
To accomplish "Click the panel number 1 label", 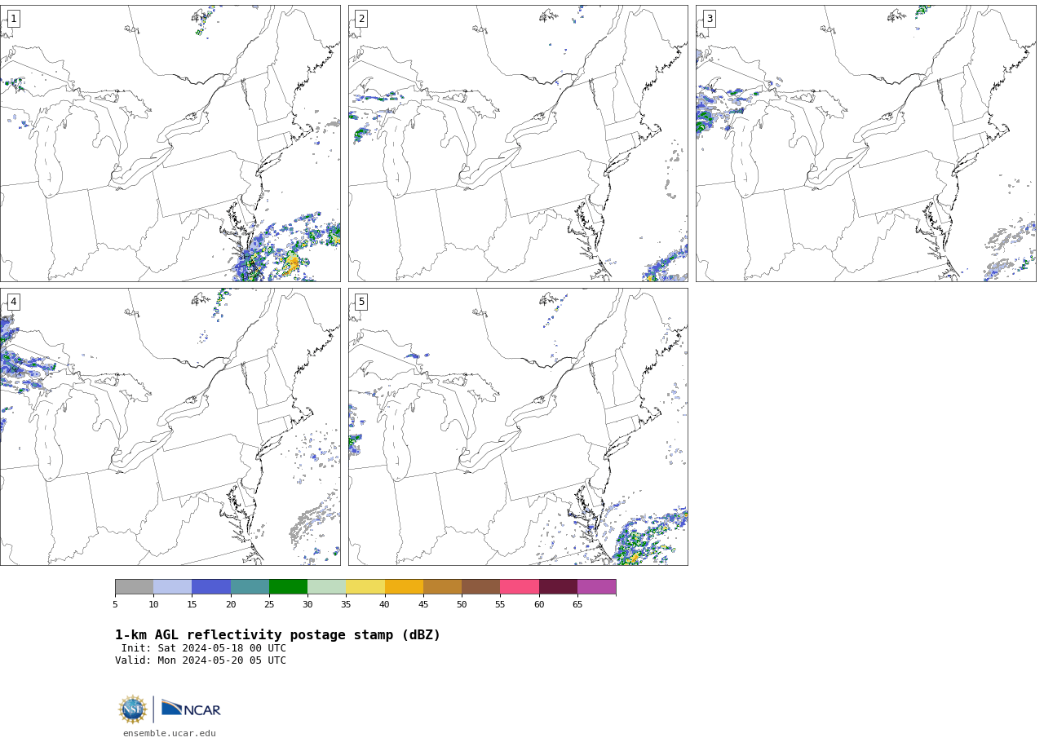I will click(13, 19).
